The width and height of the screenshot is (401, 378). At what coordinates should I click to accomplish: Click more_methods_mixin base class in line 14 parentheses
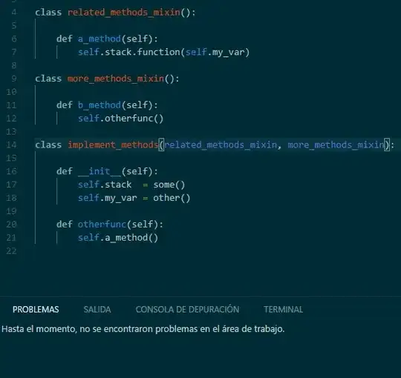tap(336, 145)
